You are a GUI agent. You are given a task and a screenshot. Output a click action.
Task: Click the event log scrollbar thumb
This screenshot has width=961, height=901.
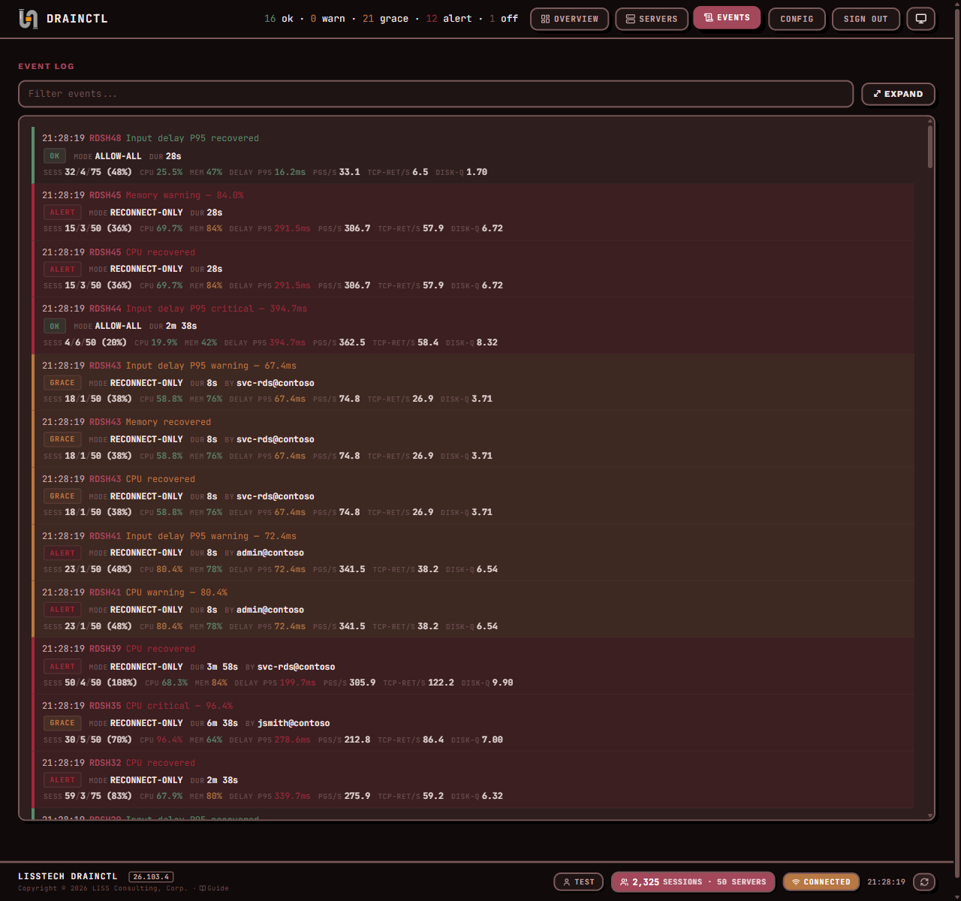coord(930,146)
